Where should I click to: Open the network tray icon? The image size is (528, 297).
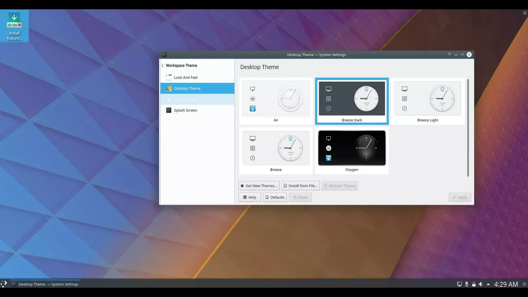pyautogui.click(x=460, y=284)
